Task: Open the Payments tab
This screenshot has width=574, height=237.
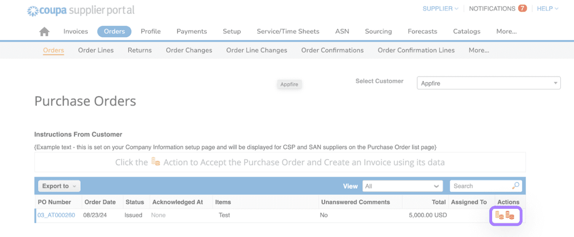Action: pyautogui.click(x=191, y=31)
